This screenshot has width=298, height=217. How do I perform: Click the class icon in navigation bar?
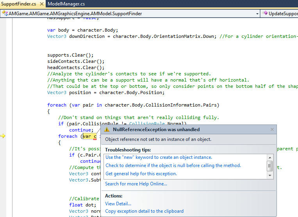pos(5,13)
